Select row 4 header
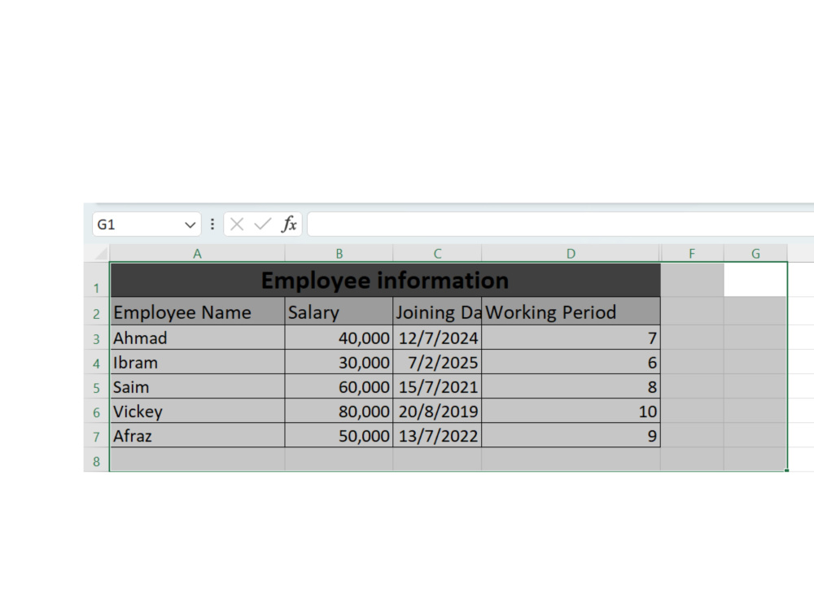Viewport: 814px width, 610px height. (97, 362)
